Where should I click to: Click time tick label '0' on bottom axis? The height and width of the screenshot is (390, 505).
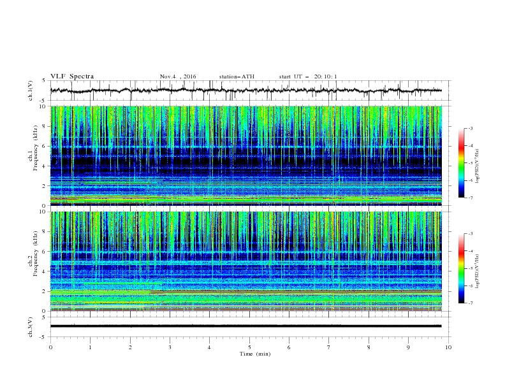[x=50, y=347]
